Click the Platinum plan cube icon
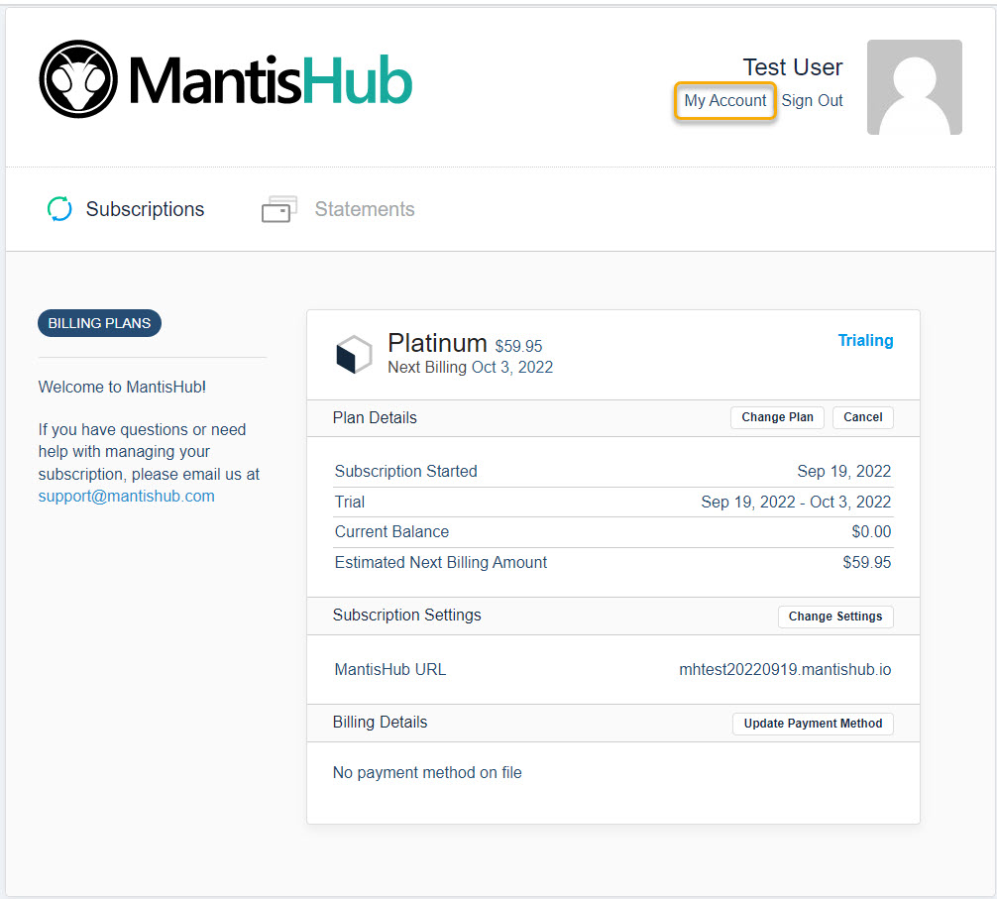The height and width of the screenshot is (899, 997). 354,354
